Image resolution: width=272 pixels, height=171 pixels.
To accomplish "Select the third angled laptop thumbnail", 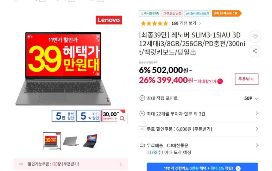I will click(x=90, y=141).
